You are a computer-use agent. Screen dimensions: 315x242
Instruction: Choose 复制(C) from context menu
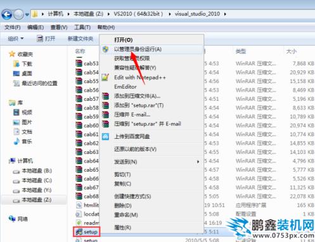click(122, 184)
